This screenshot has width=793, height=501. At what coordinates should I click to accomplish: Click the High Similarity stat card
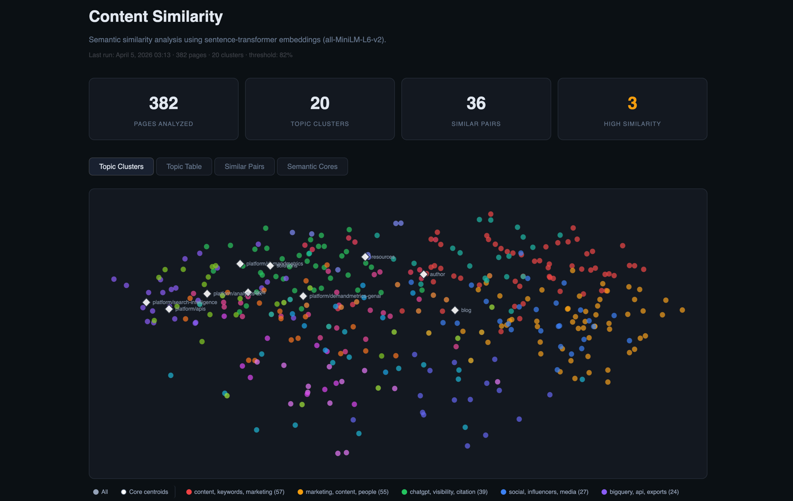(x=632, y=109)
